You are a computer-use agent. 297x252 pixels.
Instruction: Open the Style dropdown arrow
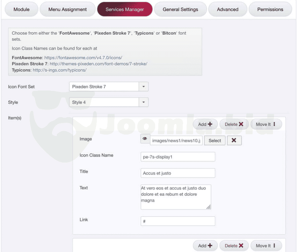[144, 102]
